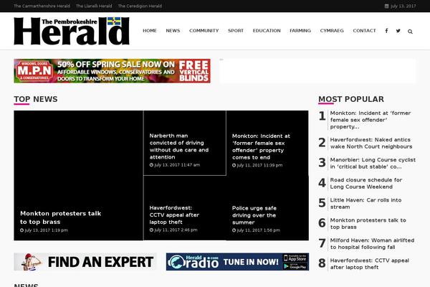
Task: Open the CONTACT menu item
Action: (x=365, y=31)
